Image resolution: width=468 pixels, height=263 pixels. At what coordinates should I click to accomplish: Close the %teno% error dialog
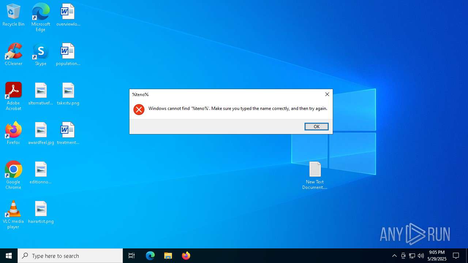point(327,94)
